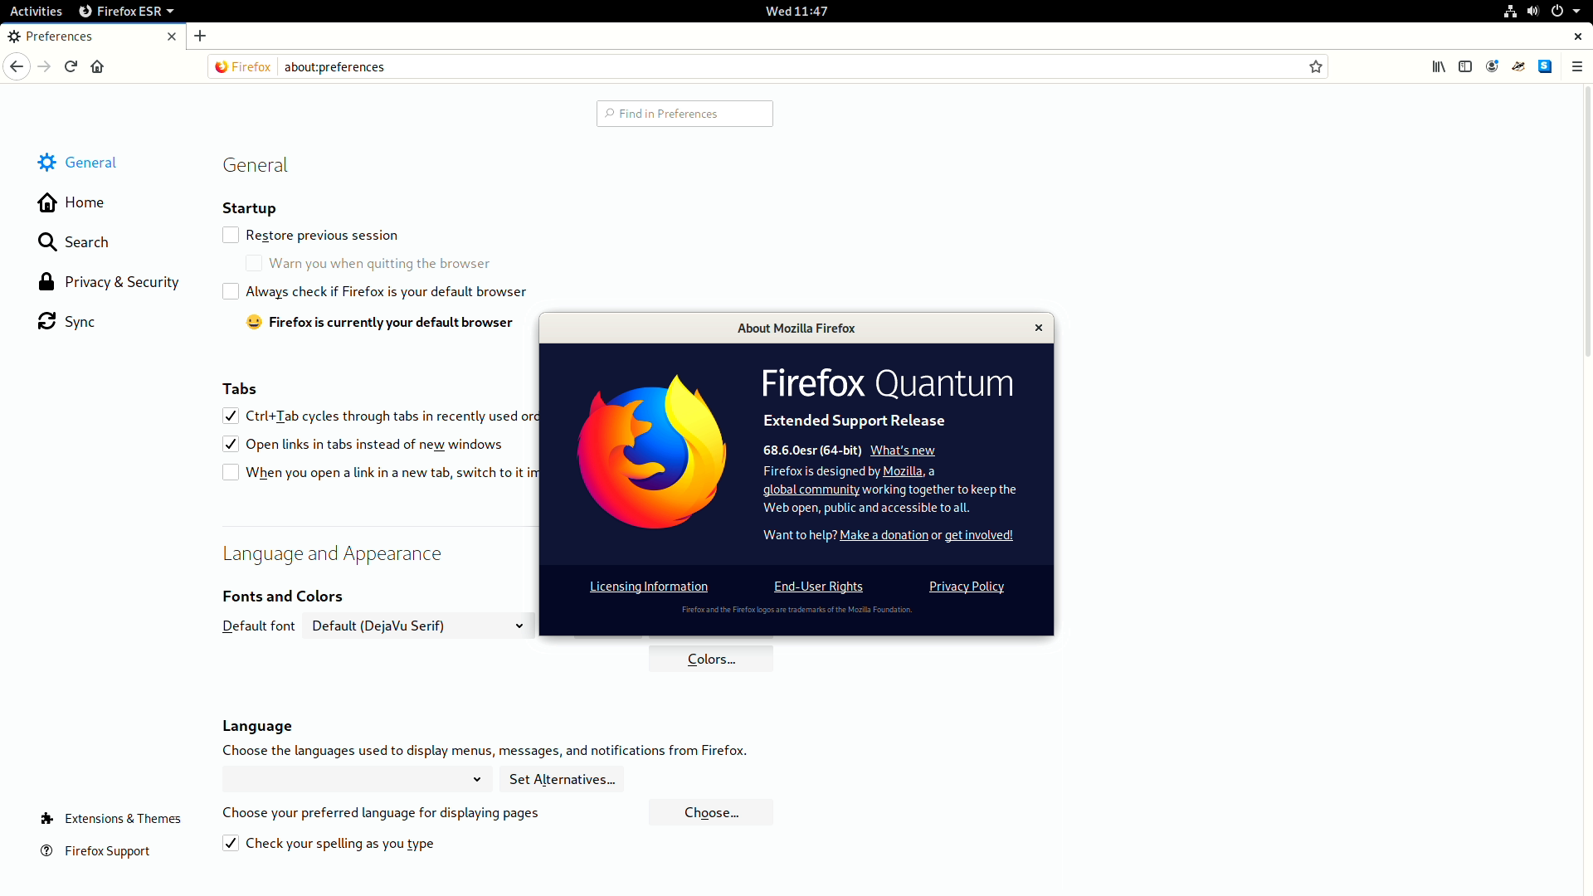Click Make a donation link
Image resolution: width=1593 pixels, height=896 pixels.
pyautogui.click(x=884, y=535)
